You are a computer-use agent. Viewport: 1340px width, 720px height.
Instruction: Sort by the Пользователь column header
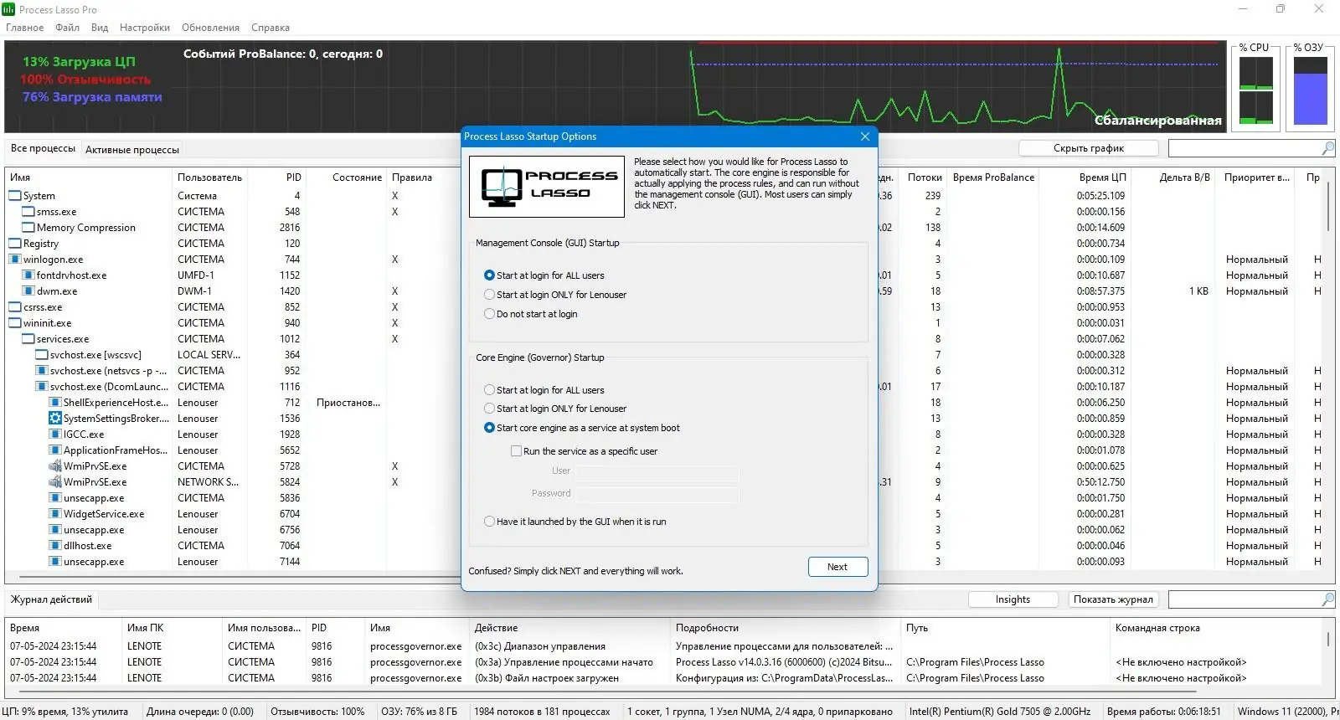point(209,177)
